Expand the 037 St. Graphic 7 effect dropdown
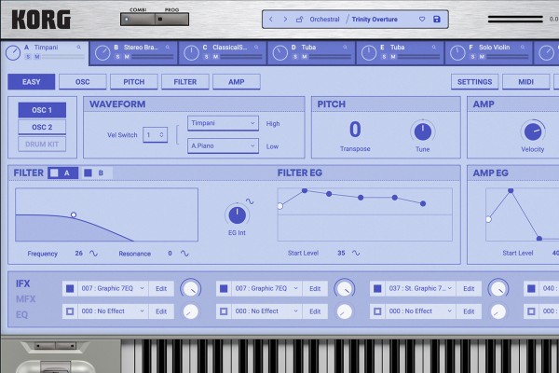This screenshot has height=373, width=559. pyautogui.click(x=418, y=288)
